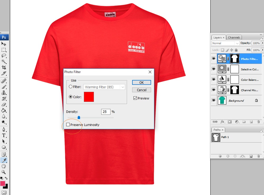Screen dimensions: 264x195
Task: Open the Fill slider arrow
Action: 262,50
